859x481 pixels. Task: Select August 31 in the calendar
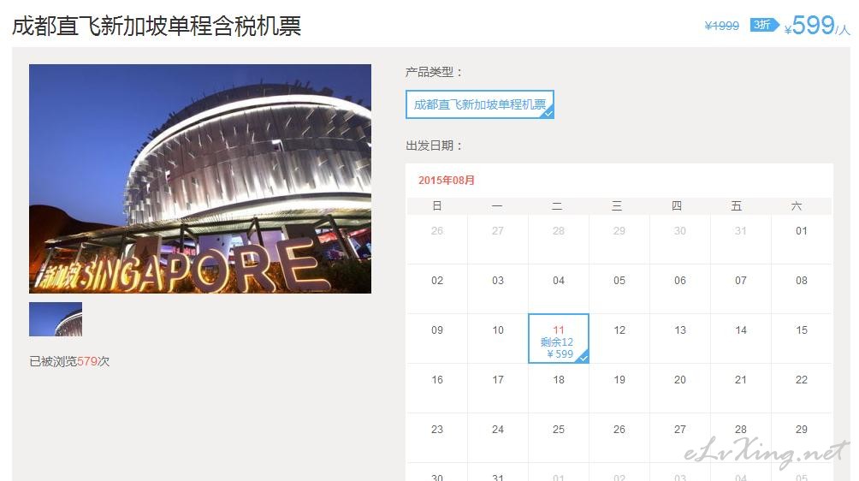click(497, 472)
